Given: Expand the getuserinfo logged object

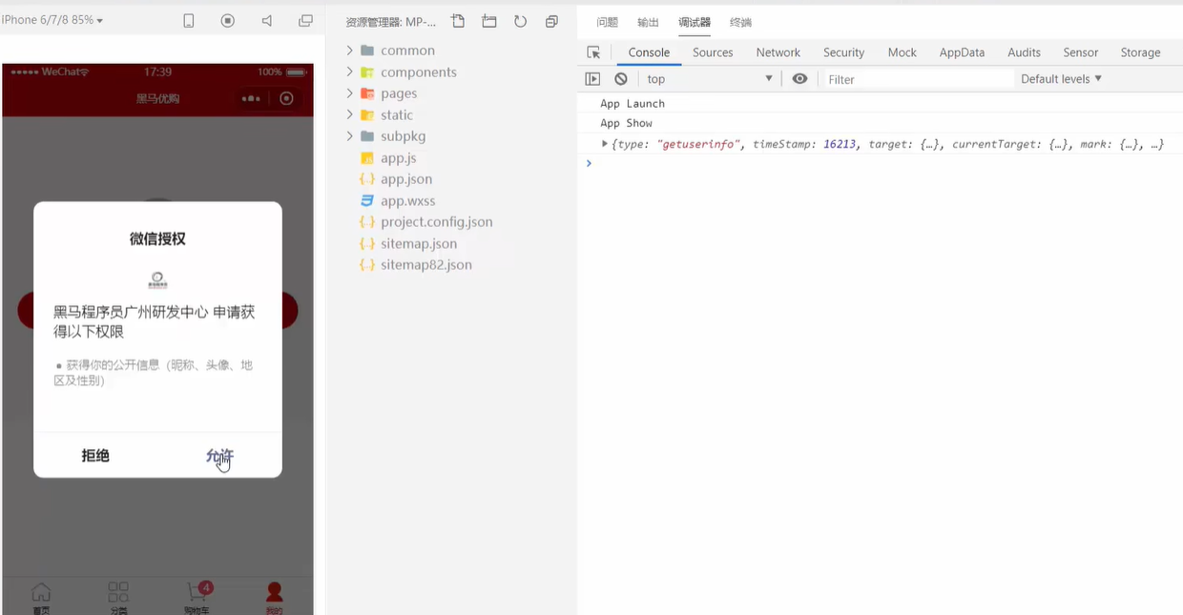Looking at the screenshot, I should click(605, 144).
